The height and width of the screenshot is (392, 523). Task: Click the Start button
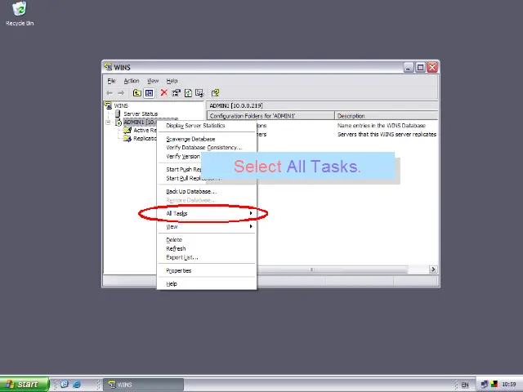tap(24, 384)
